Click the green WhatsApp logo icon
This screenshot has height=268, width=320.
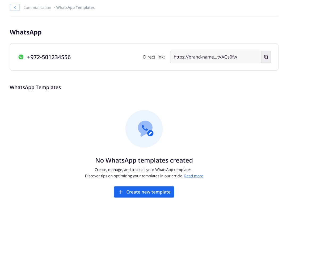pos(21,57)
